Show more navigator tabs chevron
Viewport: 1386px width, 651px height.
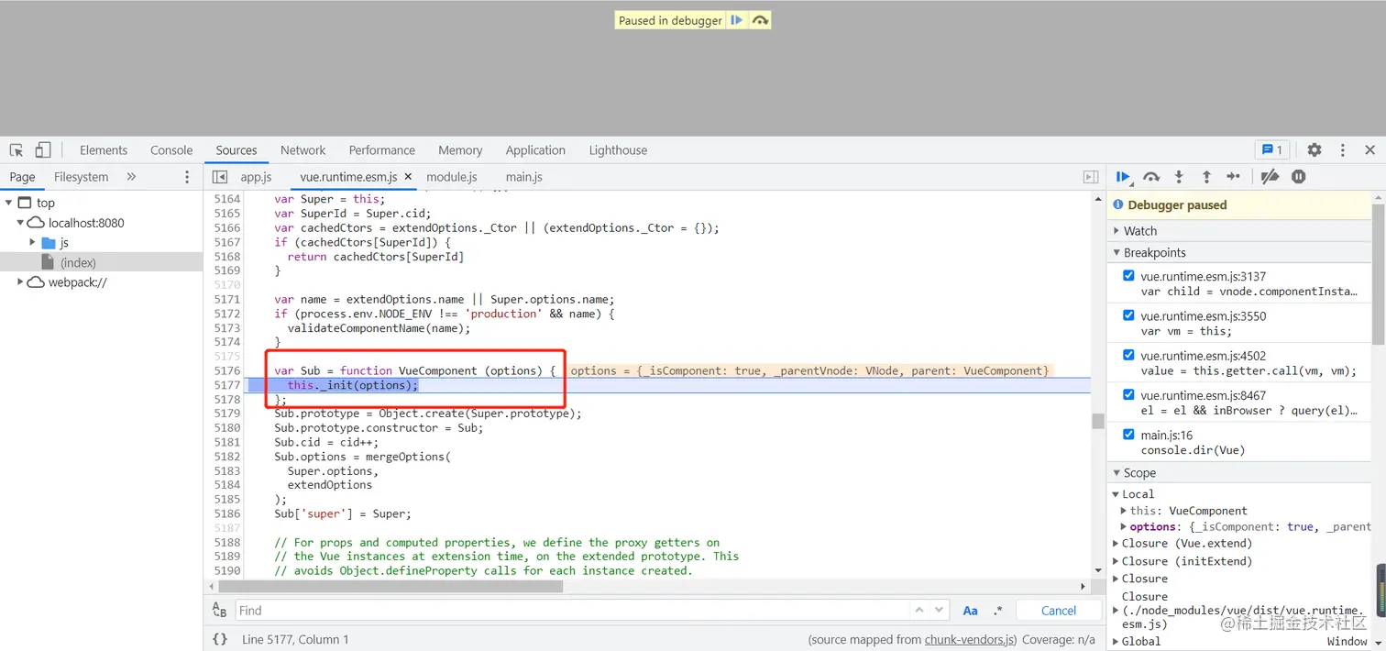pos(131,177)
